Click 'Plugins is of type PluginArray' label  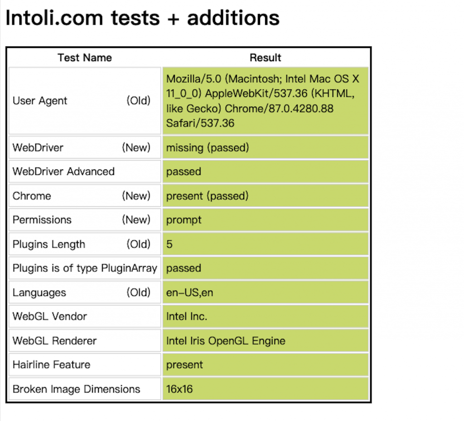click(85, 268)
